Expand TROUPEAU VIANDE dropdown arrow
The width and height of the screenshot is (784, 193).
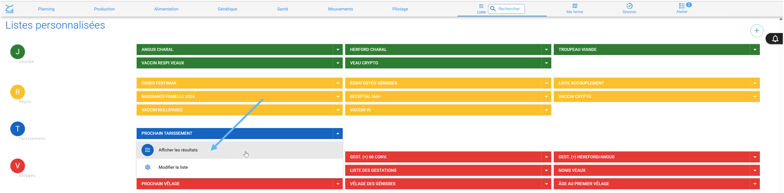(755, 49)
